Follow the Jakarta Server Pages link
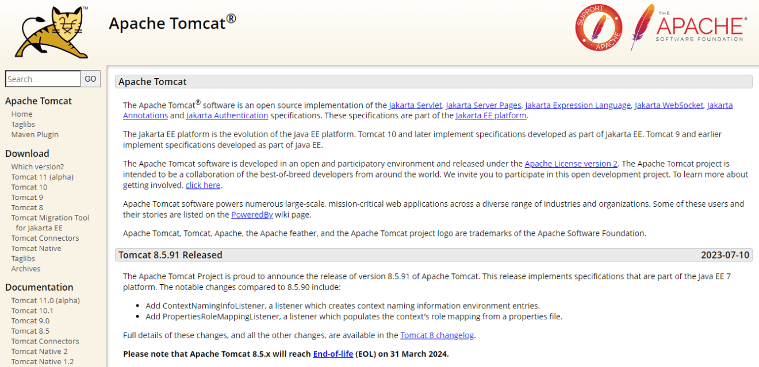Viewport: 759px width, 367px height. pos(483,105)
